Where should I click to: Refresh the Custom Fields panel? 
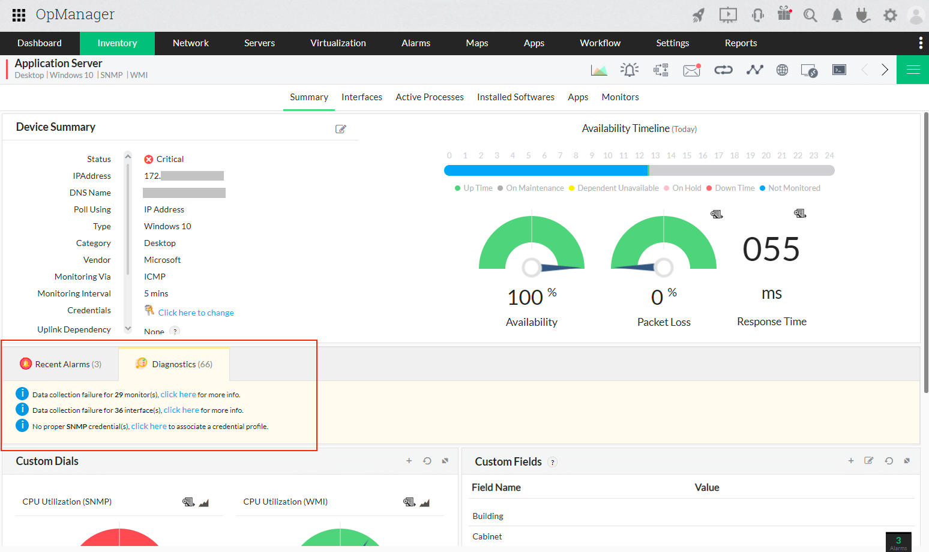click(889, 461)
